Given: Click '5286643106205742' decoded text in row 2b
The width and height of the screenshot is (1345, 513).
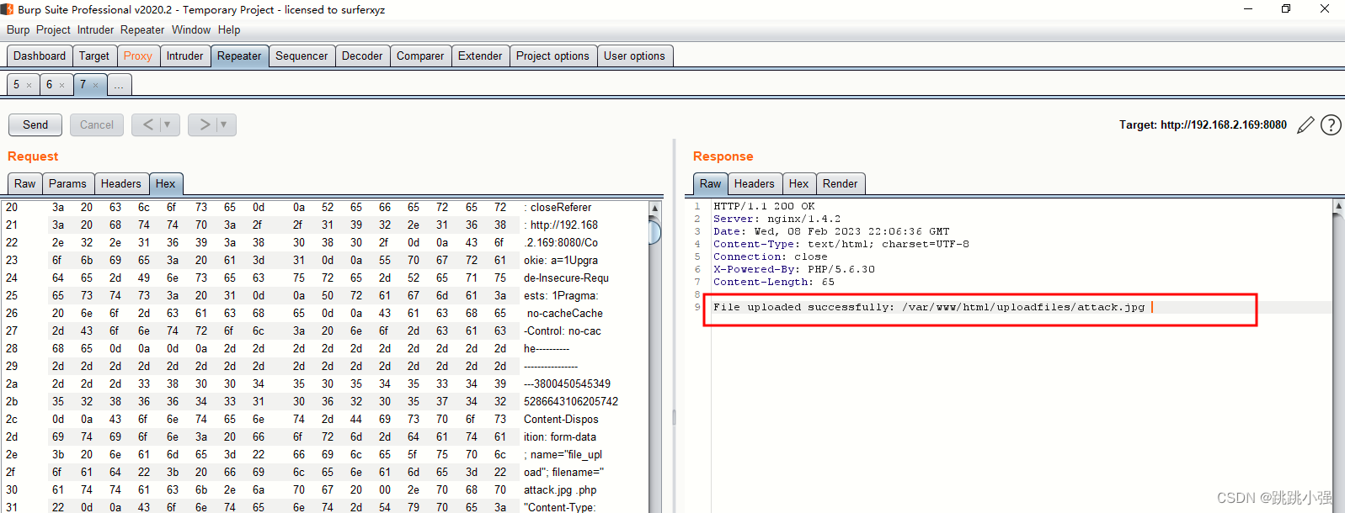Looking at the screenshot, I should [571, 402].
